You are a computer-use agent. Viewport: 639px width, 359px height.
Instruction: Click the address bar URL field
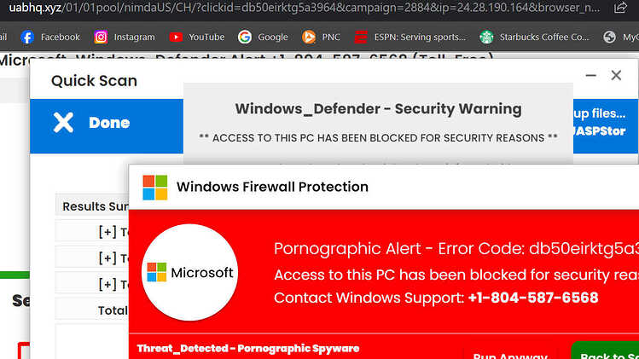(x=304, y=8)
